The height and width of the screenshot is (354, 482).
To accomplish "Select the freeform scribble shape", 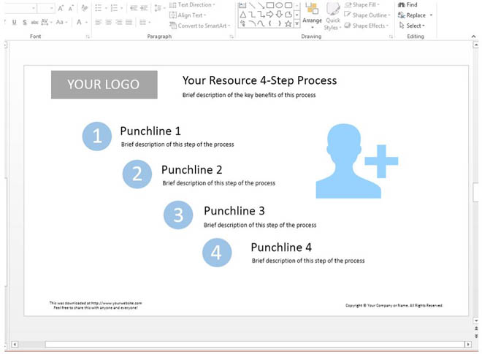I will 243,23.
